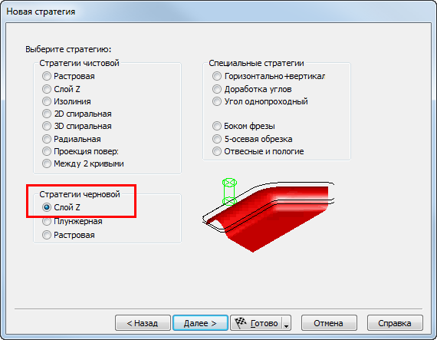Click the Далее > button
The image size is (437, 340).
(x=200, y=323)
